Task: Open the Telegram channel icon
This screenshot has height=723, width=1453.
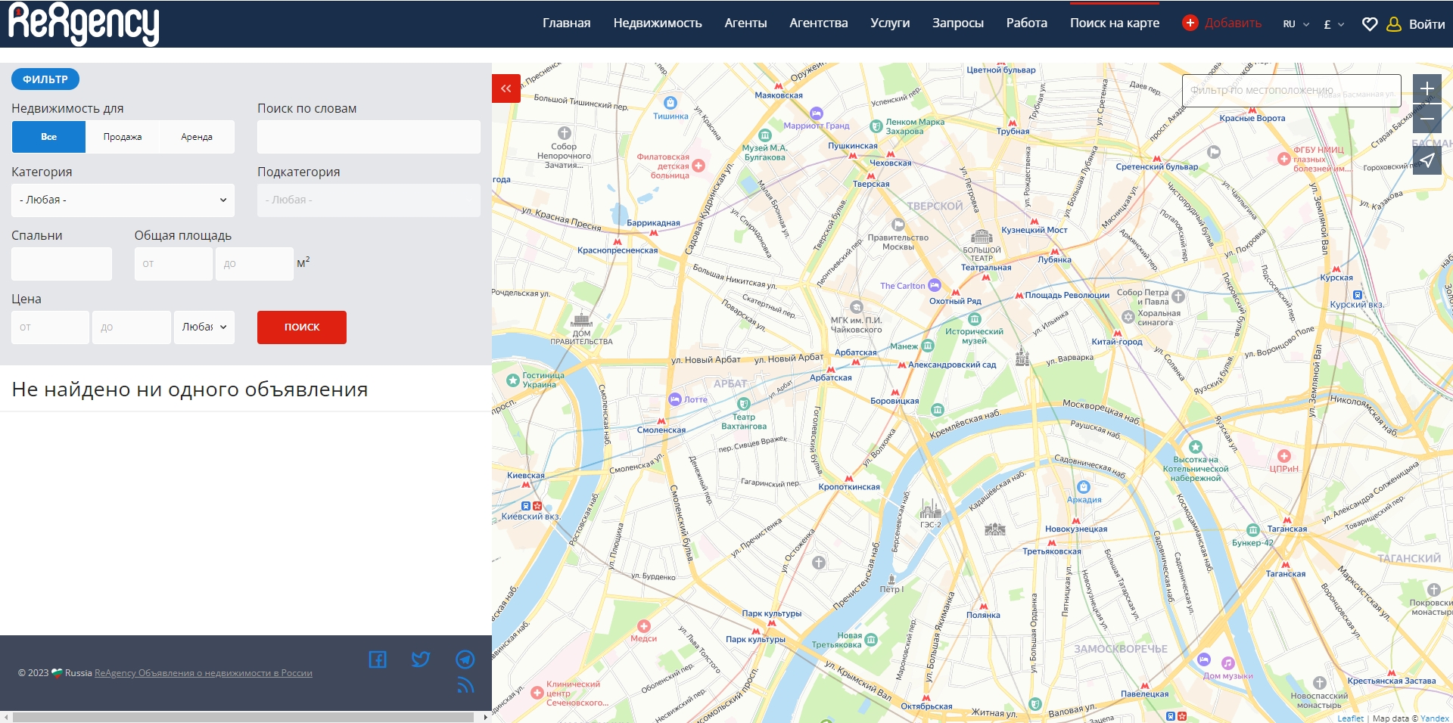Action: 465,659
